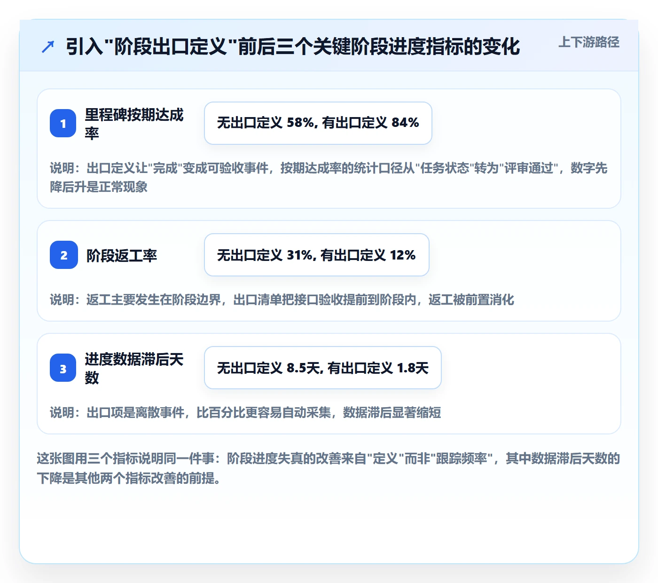Click the value box 无出口定义 8.5天, 有出口定义 1.8天
The width and height of the screenshot is (658, 583).
[323, 368]
